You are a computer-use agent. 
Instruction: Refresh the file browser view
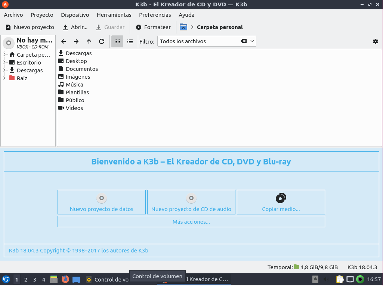coord(102,41)
